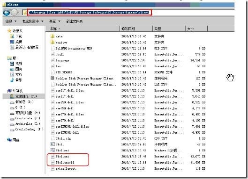Viewport: 248px width, 179px height.
Task: Select the language jar file icon
Action: point(53,60)
